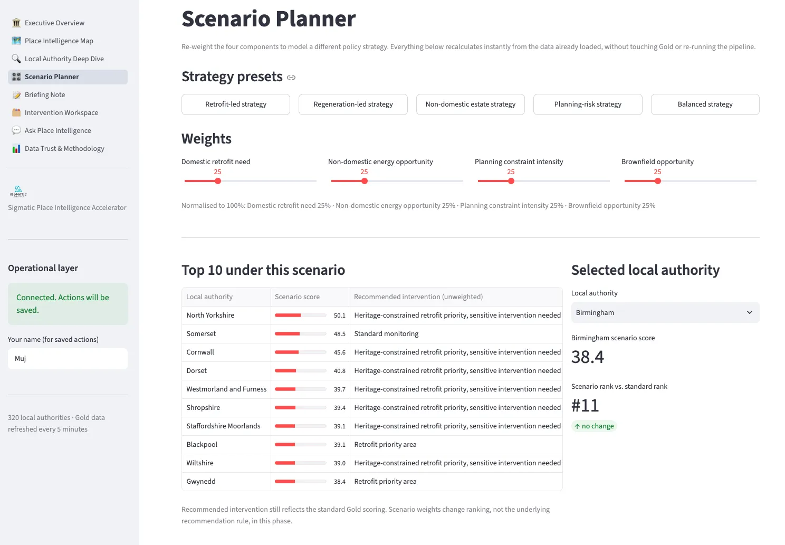785x545 pixels.
Task: Click Blackpool's Retrofit priority area cell
Action: coord(456,445)
